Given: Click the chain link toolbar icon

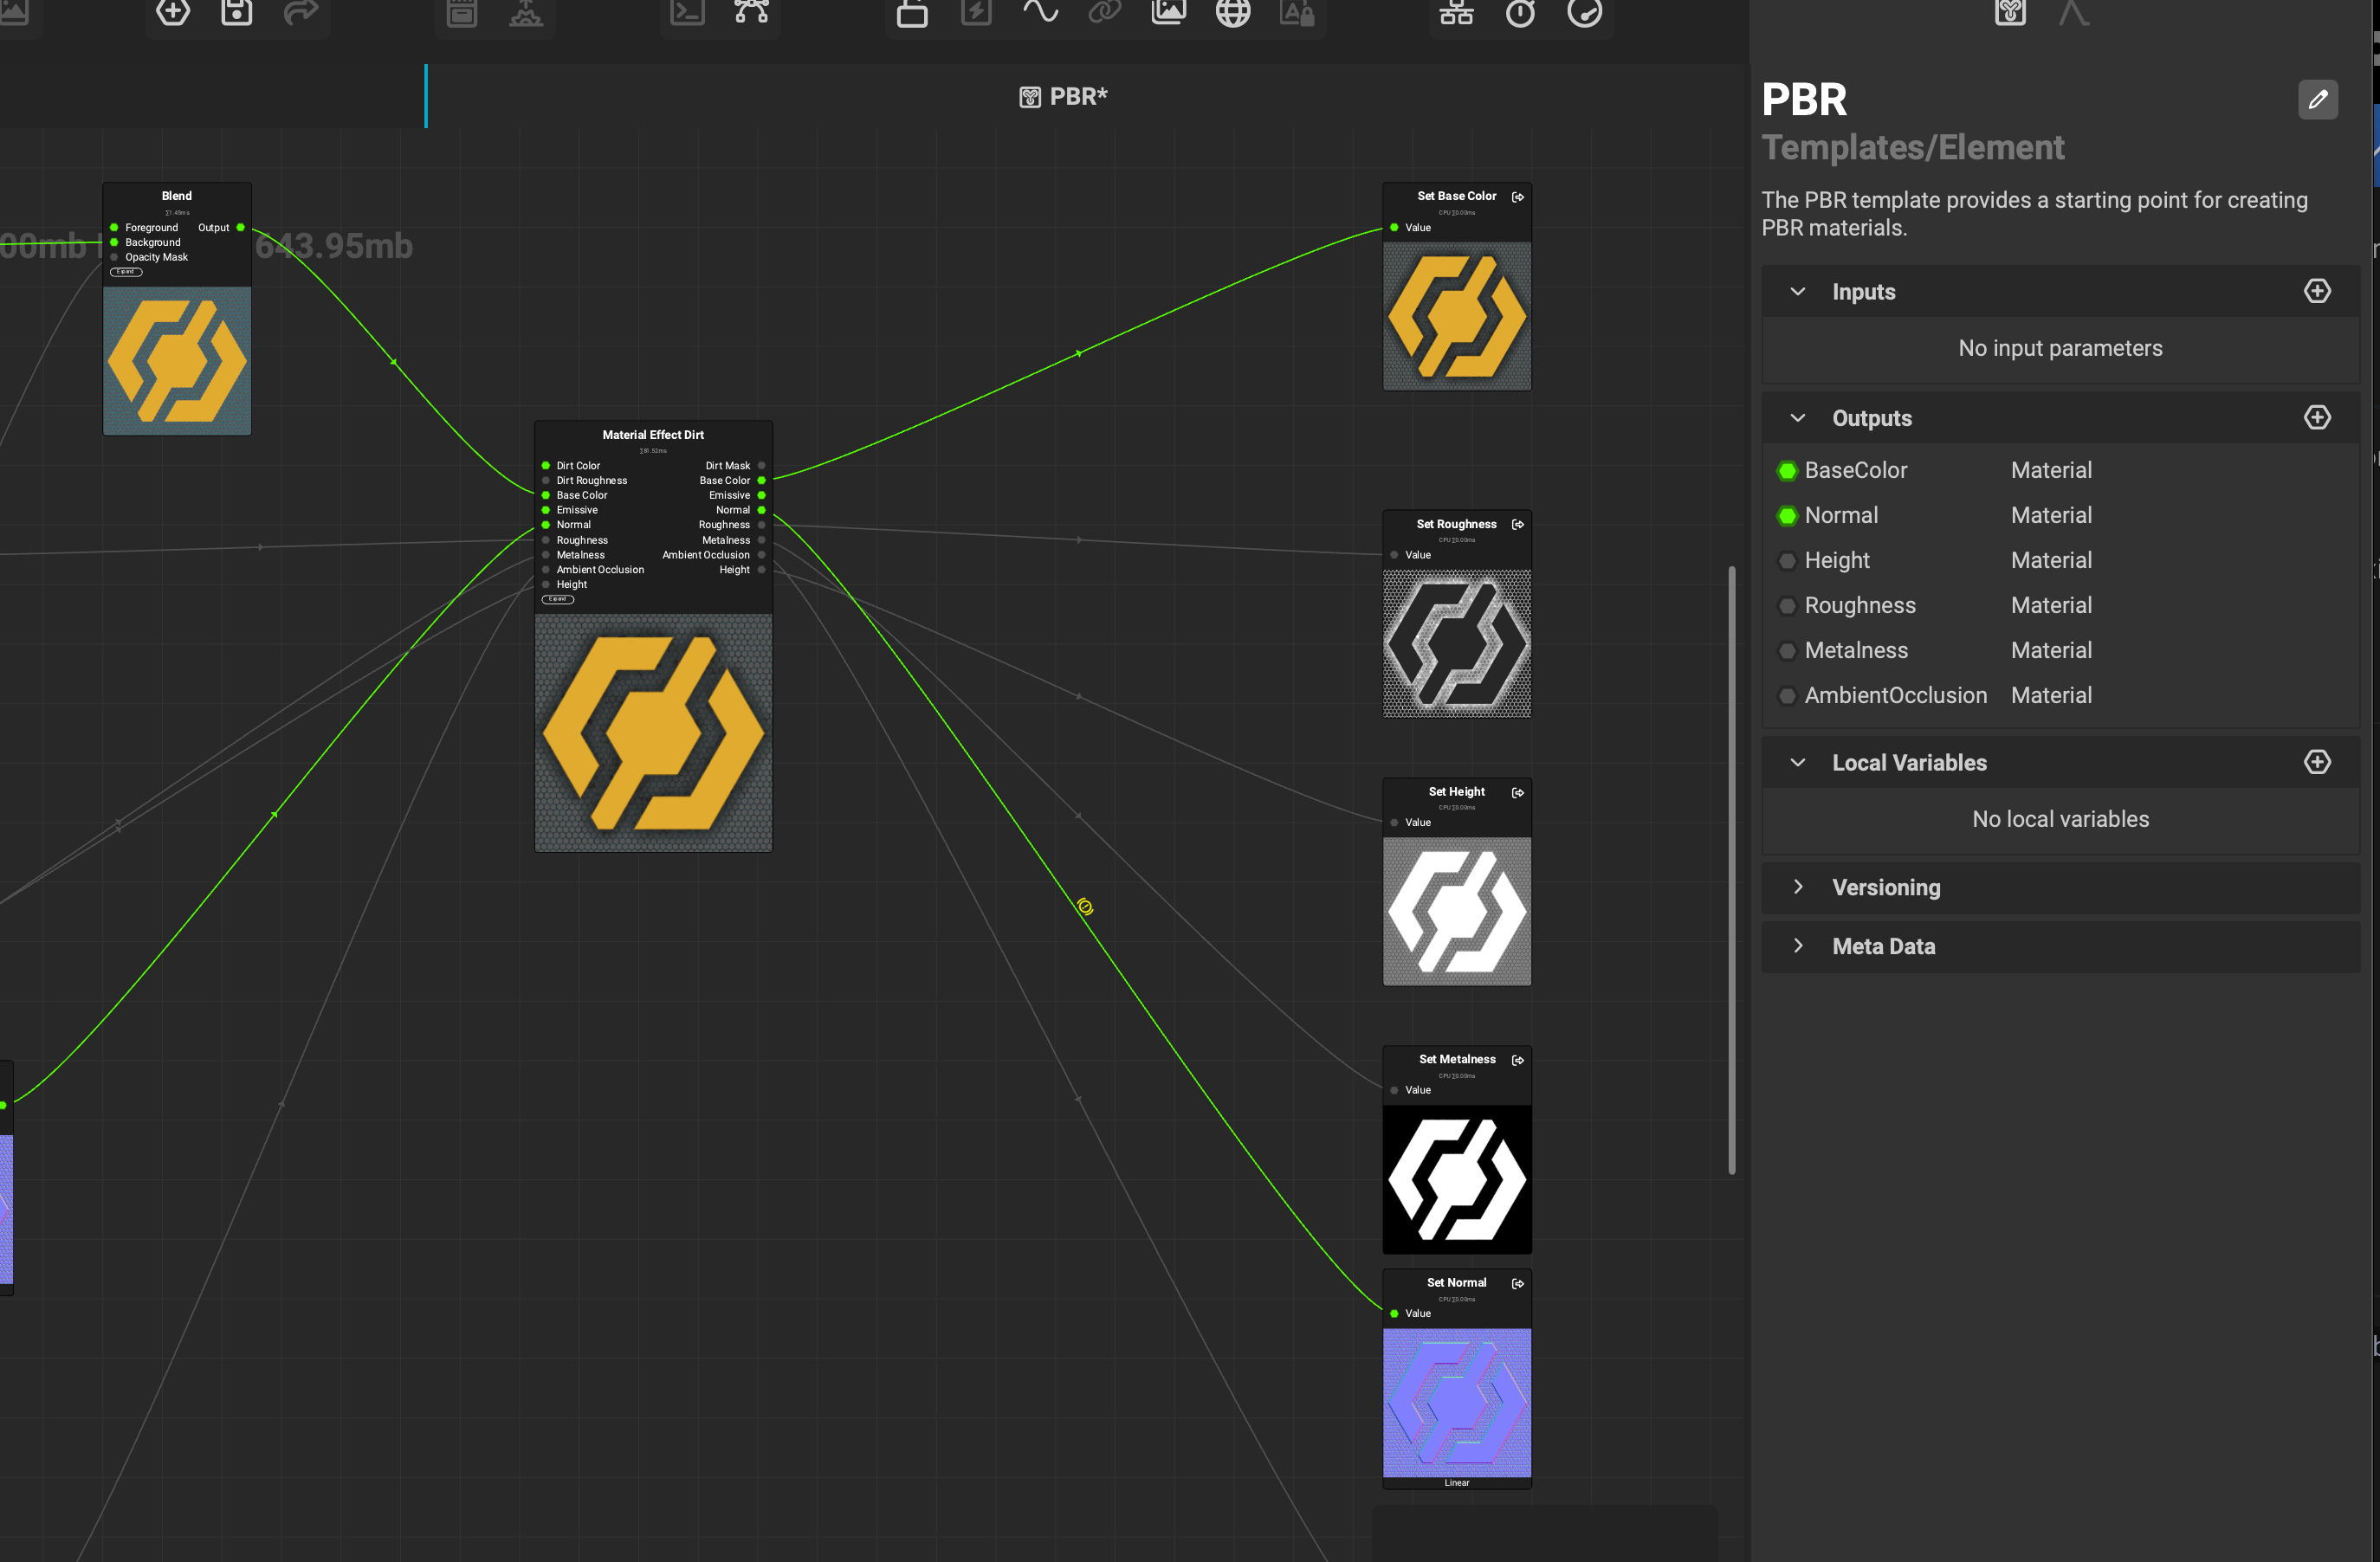Looking at the screenshot, I should 1104,12.
